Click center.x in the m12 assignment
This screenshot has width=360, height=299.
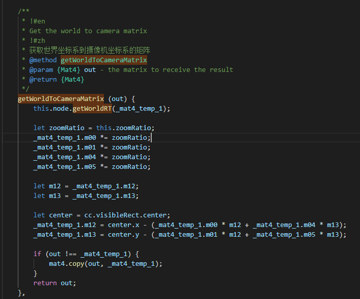(x=121, y=225)
